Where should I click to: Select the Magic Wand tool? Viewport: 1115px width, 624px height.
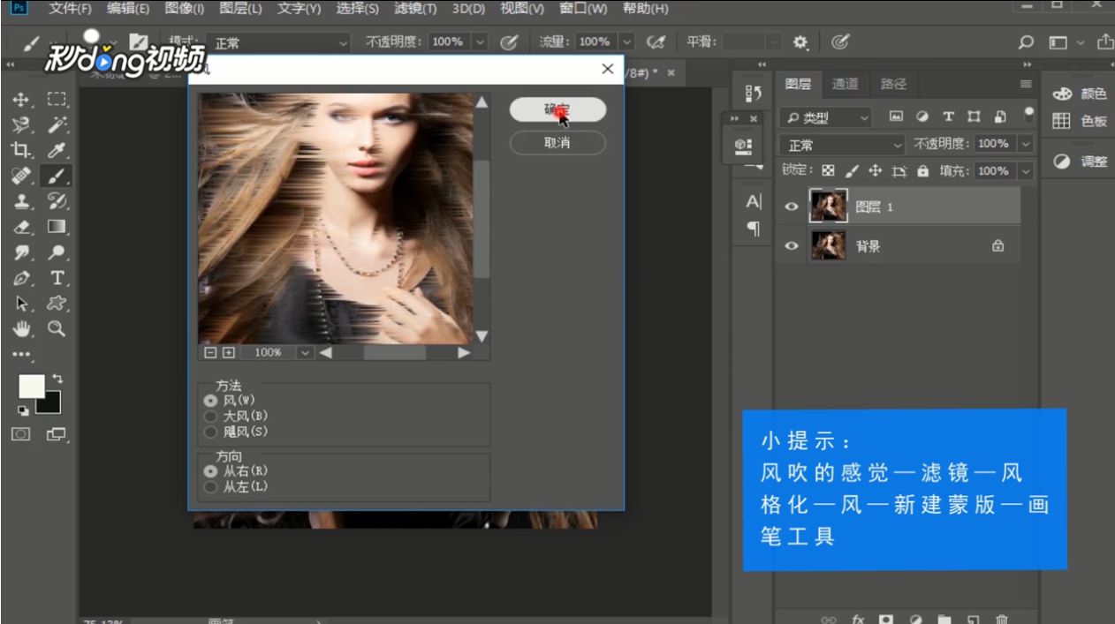(x=57, y=125)
